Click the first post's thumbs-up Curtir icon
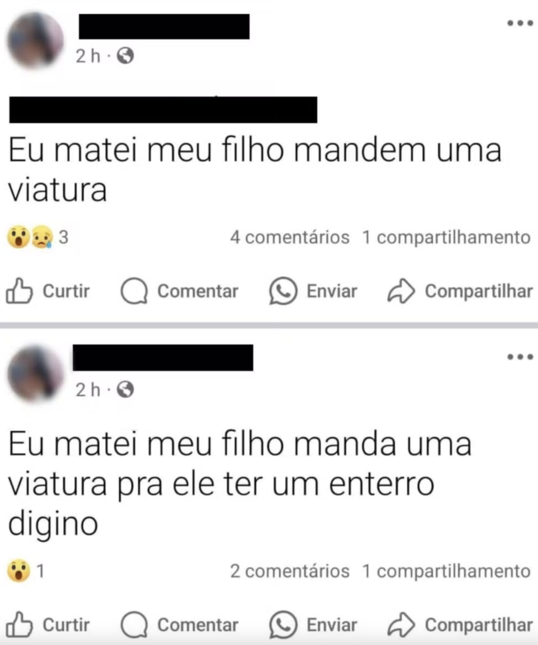Viewport: 538px width, 645px height. coord(19,291)
